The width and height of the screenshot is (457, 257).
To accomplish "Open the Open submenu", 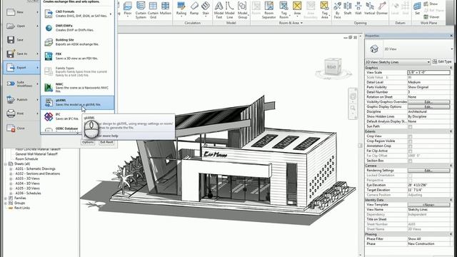I will pos(22,26).
